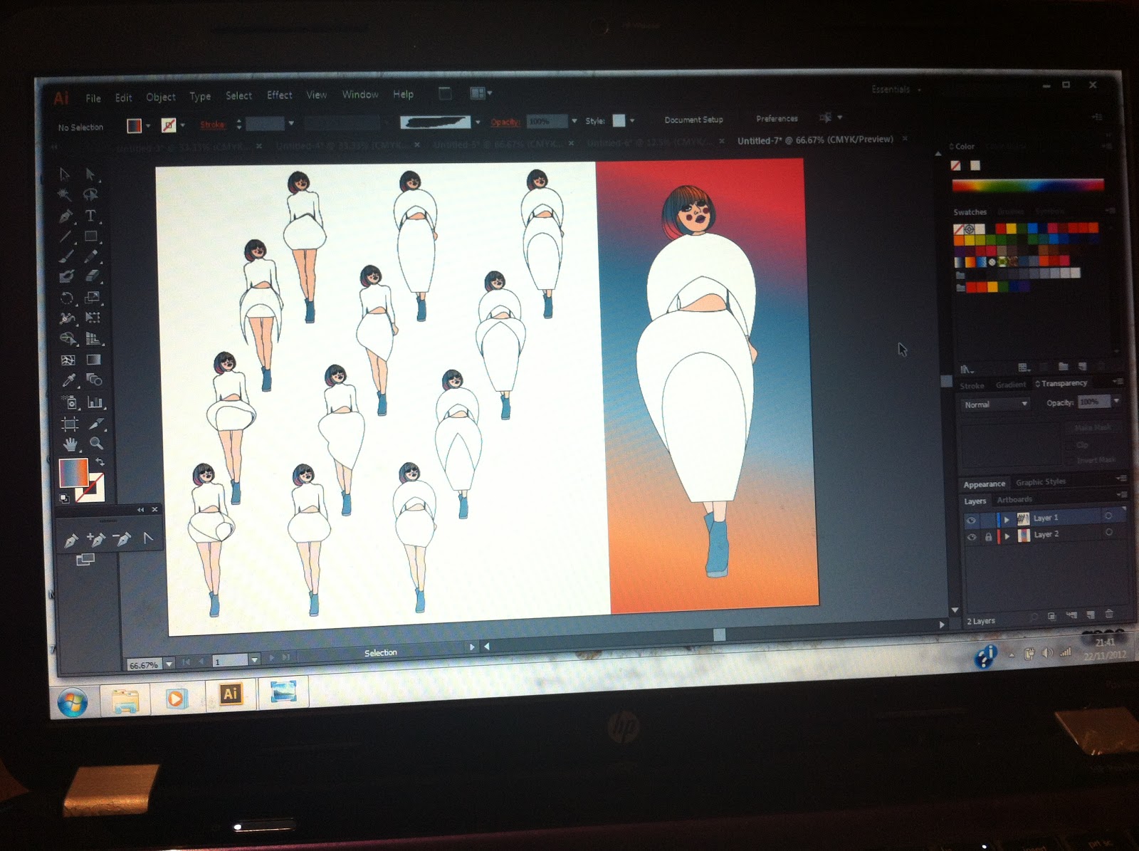Select the Artboard tool
Screen dimensions: 1139x851
tap(70, 424)
